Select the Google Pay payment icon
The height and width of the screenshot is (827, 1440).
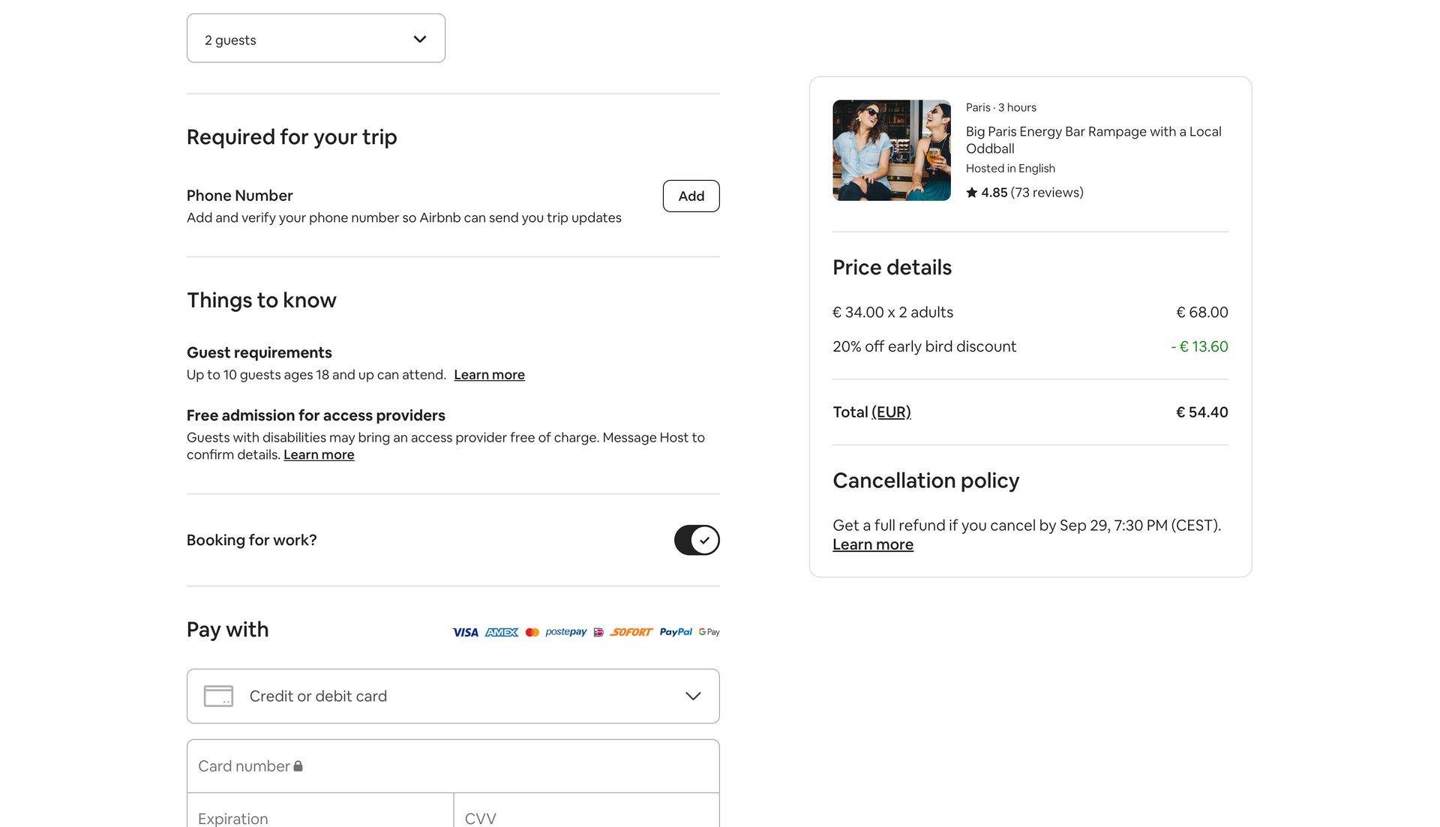[708, 632]
